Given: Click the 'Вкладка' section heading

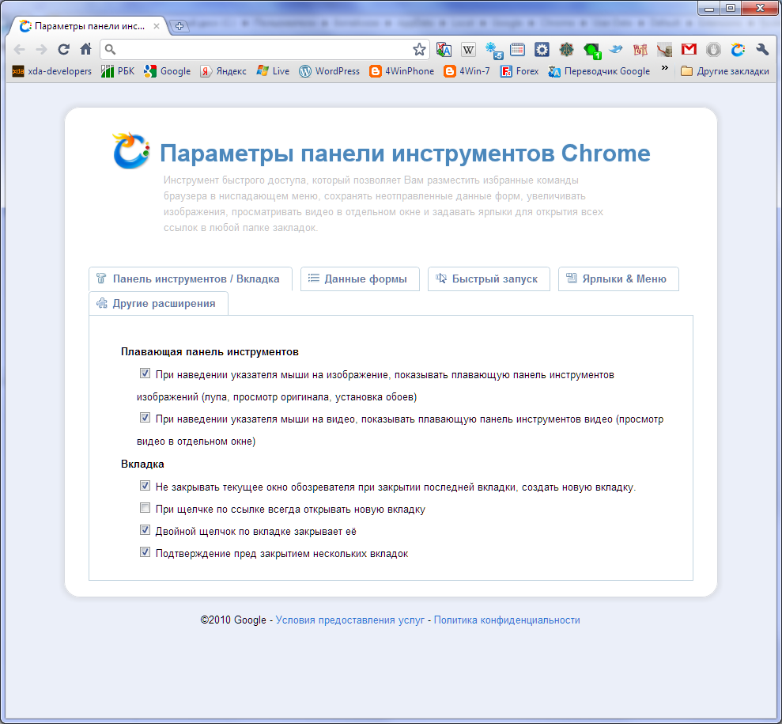Looking at the screenshot, I should click(142, 464).
